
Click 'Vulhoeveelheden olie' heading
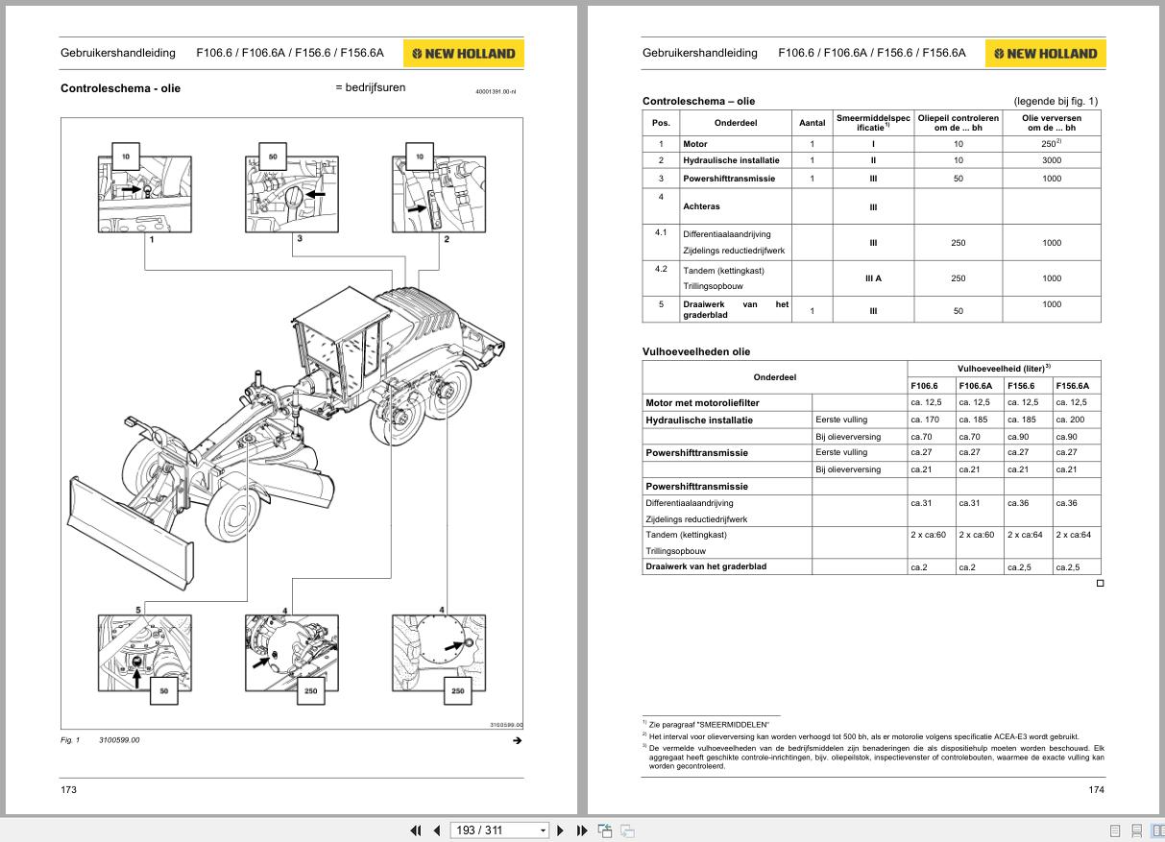point(696,352)
